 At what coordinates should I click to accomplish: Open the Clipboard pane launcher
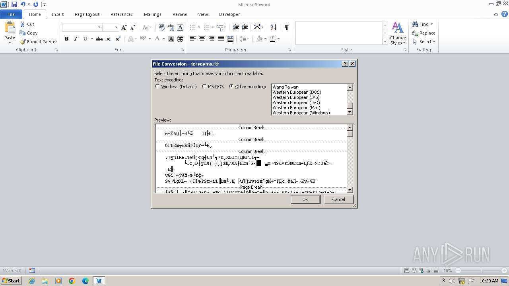(x=56, y=50)
